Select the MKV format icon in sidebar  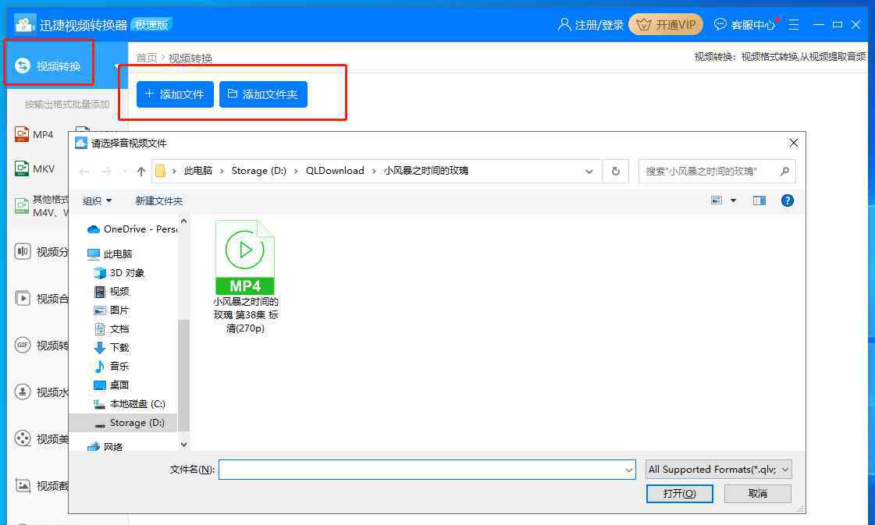click(x=22, y=168)
